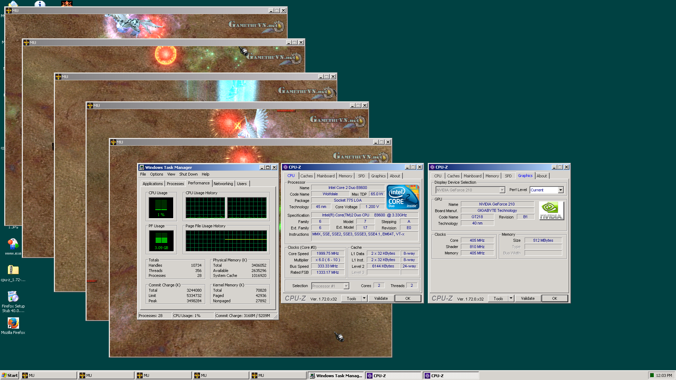
Task: Expand the Perf Level Current dropdown
Action: [x=561, y=190]
